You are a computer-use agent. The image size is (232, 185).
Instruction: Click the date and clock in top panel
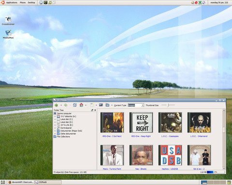coord(219,2)
